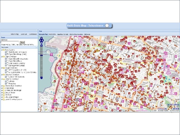This screenshot has width=180, height=135.
Task: Click layer icon beside Latest 100 Incidents
Action: click(x=6, y=77)
